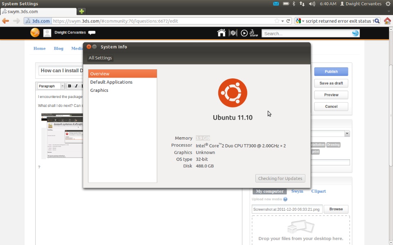The image size is (393, 245).
Task: Open the sound volume indicator
Action: (x=312, y=4)
